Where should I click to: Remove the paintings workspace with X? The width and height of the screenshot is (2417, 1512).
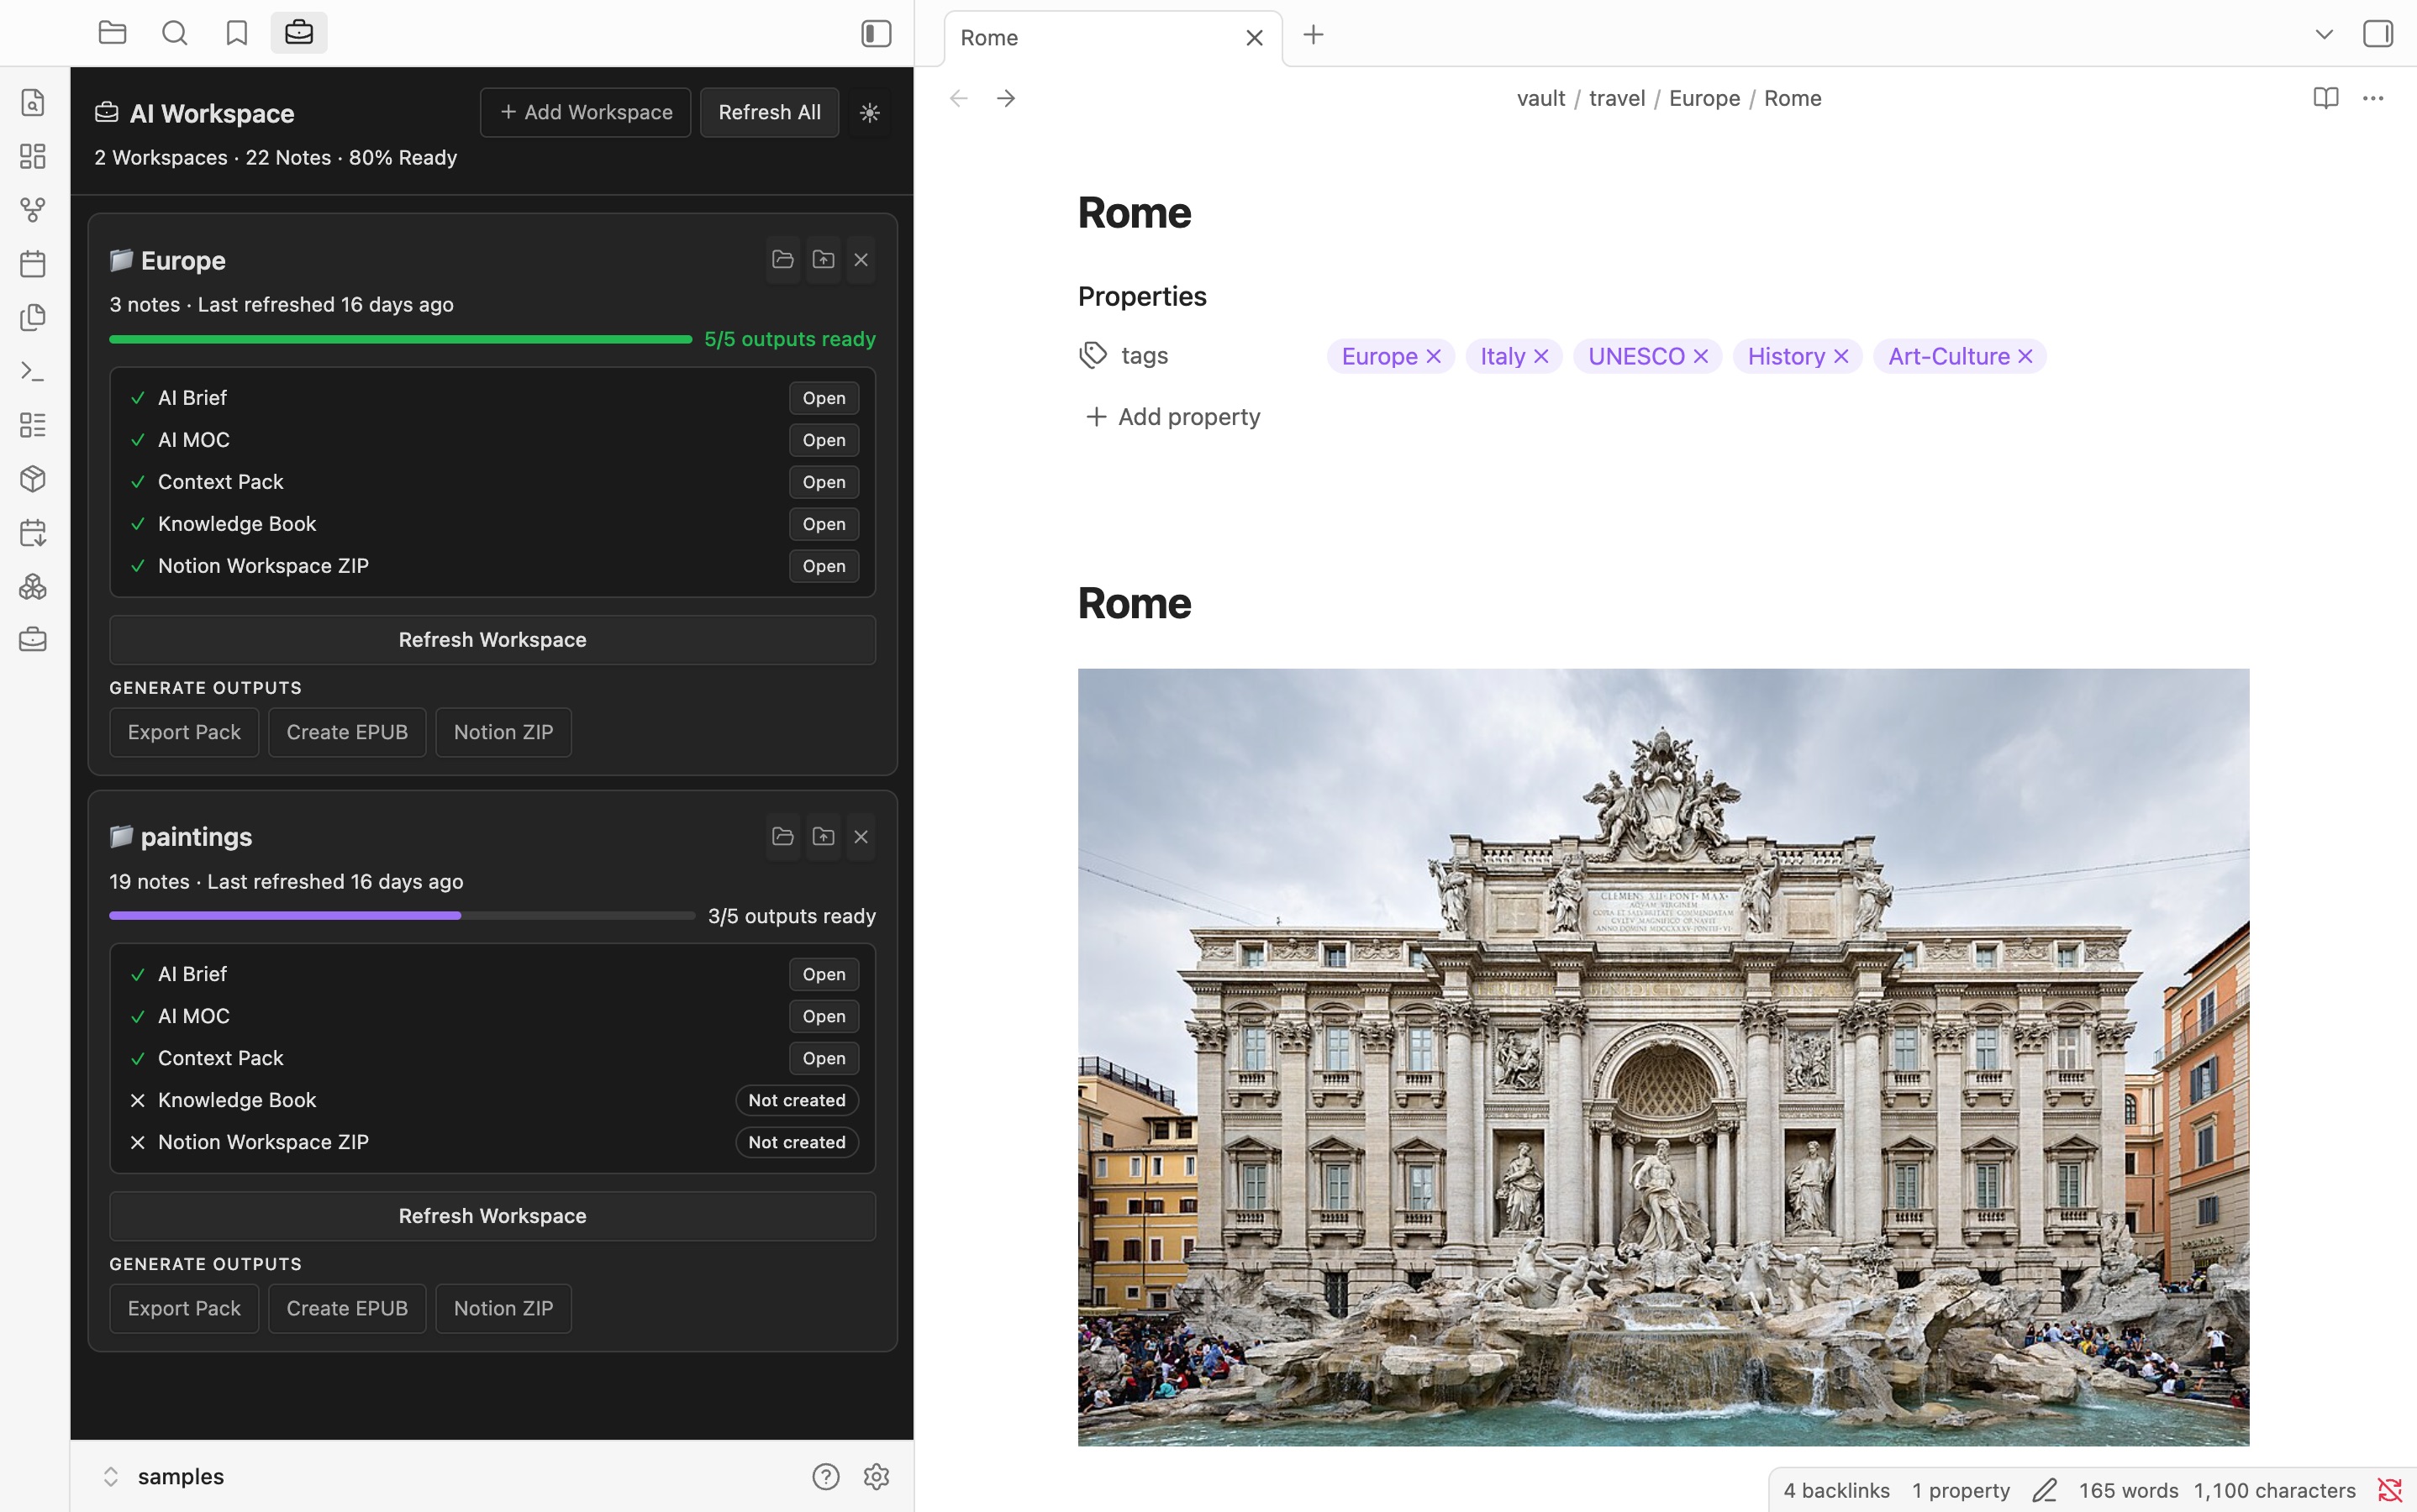[x=861, y=837]
